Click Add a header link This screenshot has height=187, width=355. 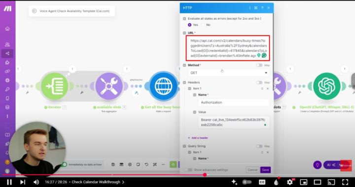point(198,138)
